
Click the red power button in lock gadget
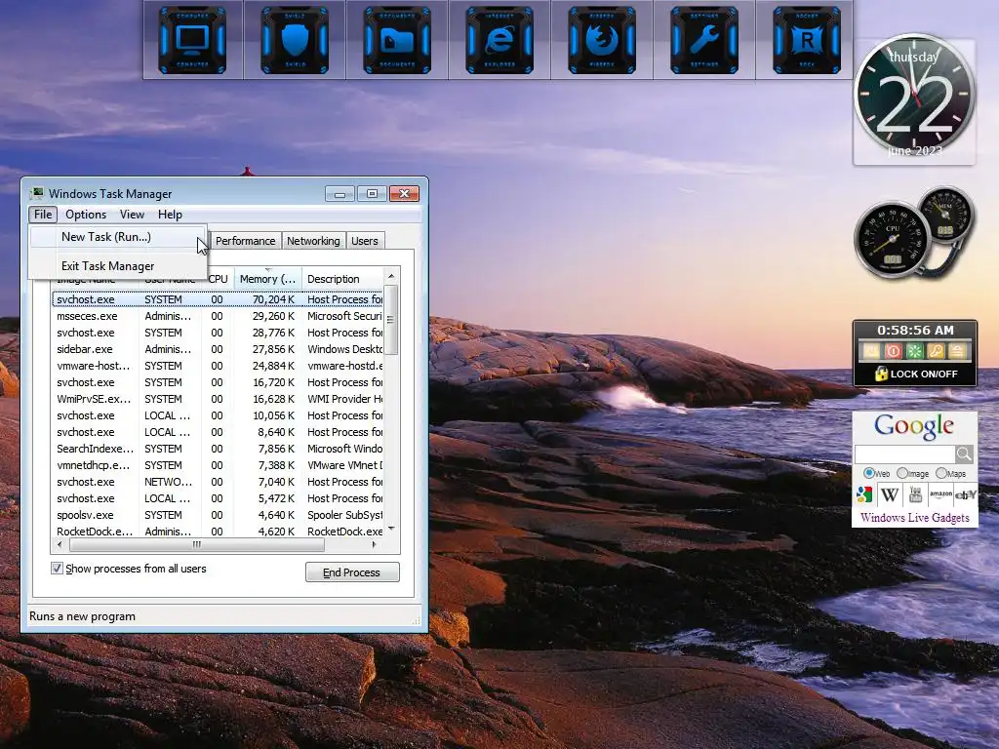pos(894,351)
